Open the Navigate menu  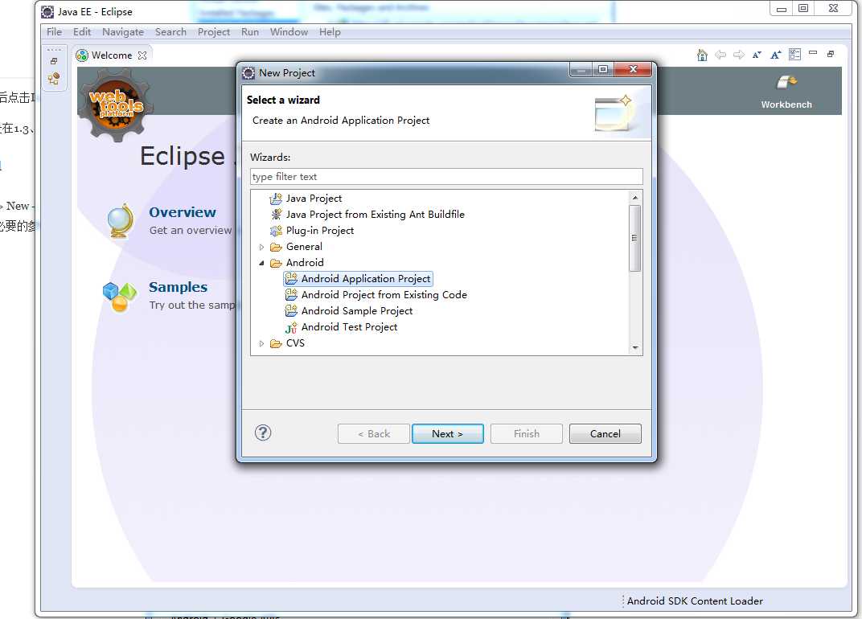(x=122, y=32)
